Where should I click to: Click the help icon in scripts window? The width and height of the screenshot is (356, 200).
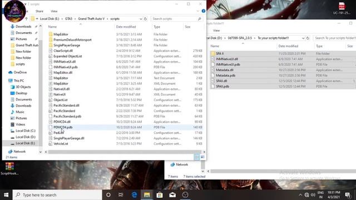coord(204,11)
